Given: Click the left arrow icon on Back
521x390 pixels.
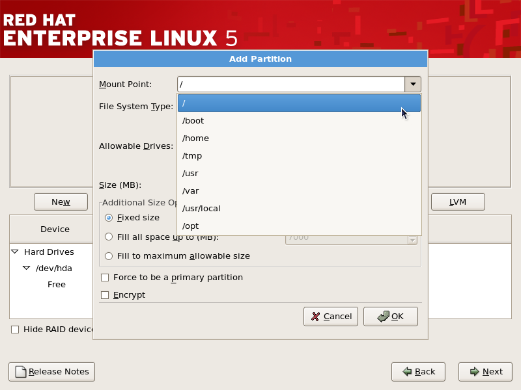Looking at the screenshot, I should (407, 372).
